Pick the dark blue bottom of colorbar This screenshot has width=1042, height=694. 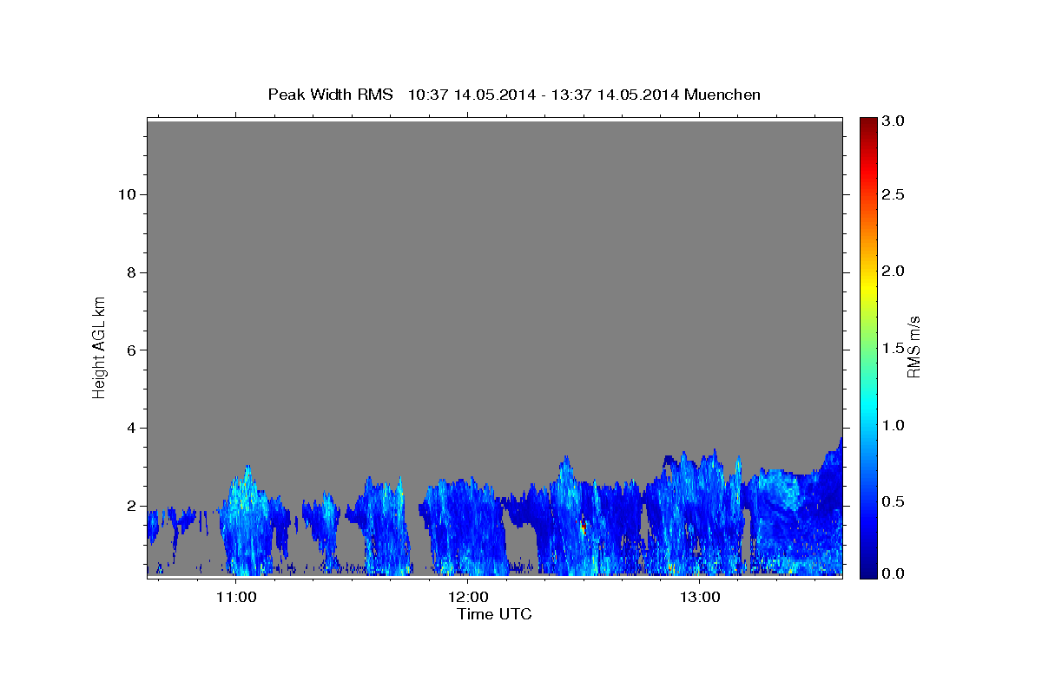(867, 571)
